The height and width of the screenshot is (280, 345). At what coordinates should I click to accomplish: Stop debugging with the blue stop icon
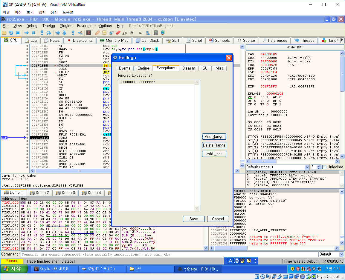coord(18,33)
